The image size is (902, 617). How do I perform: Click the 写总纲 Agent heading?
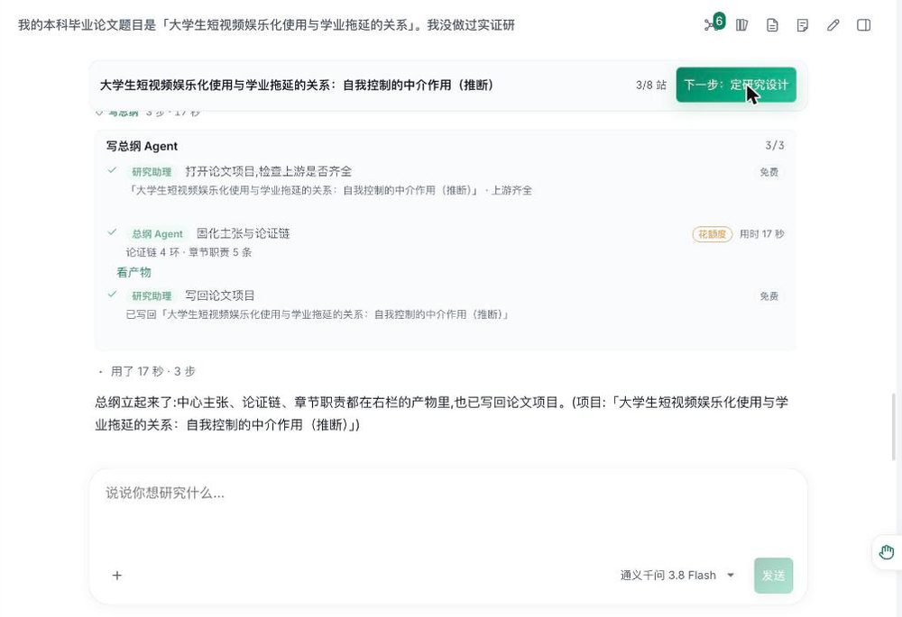point(143,146)
